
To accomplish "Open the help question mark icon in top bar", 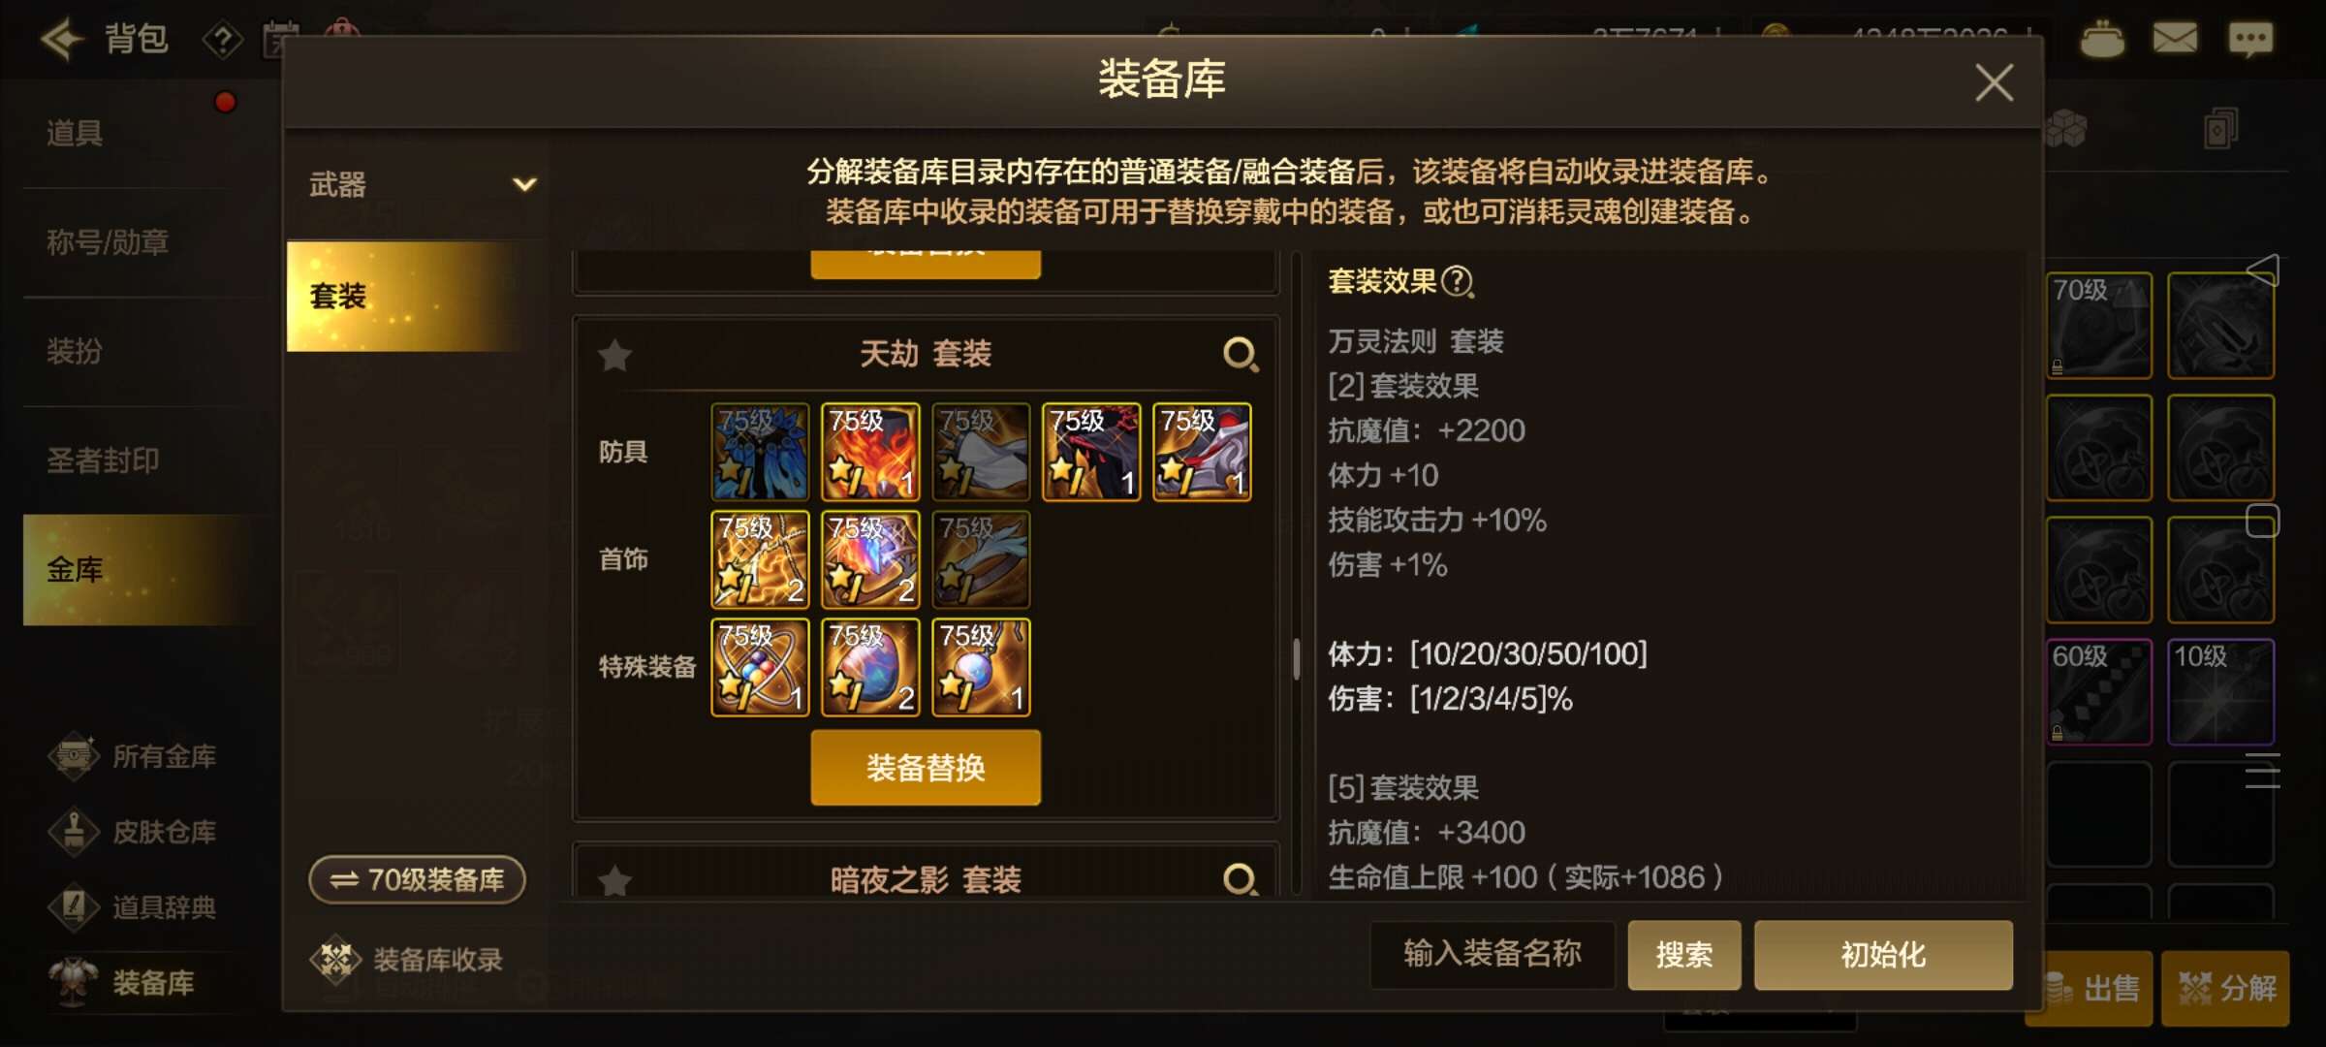I will click(222, 41).
